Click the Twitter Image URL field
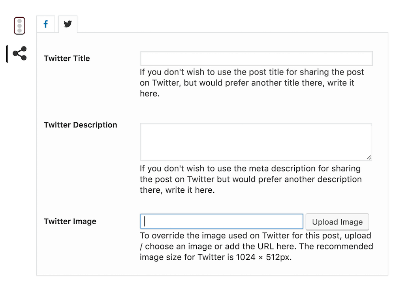 (221, 221)
